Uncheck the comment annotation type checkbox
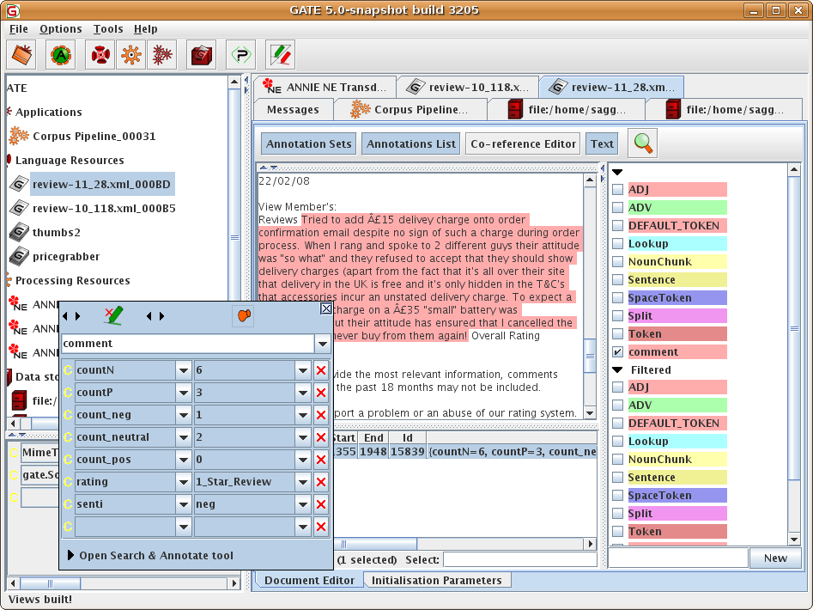 coord(617,352)
